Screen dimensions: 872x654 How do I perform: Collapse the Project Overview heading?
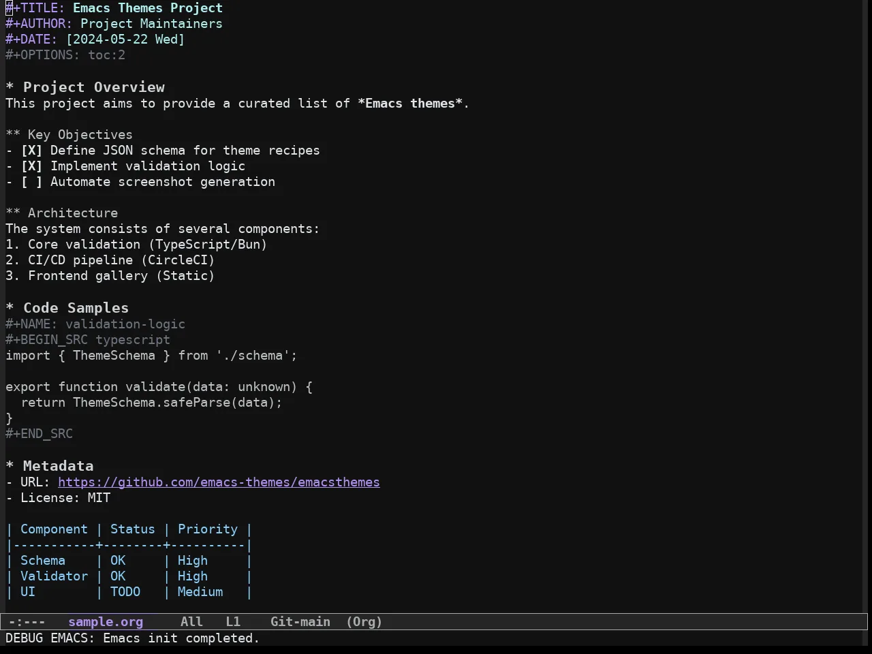[x=85, y=87]
